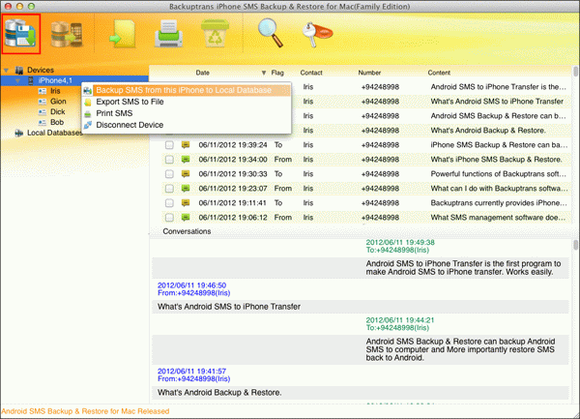Click the sent message icon for 19:11:41
This screenshot has width=580, height=419.
pos(186,203)
